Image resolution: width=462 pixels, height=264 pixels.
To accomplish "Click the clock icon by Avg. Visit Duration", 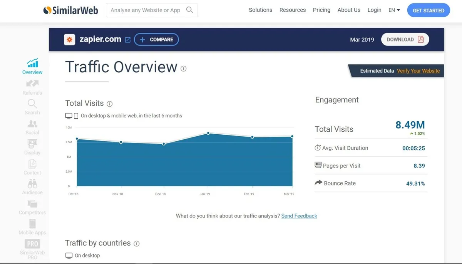I will (x=318, y=148).
